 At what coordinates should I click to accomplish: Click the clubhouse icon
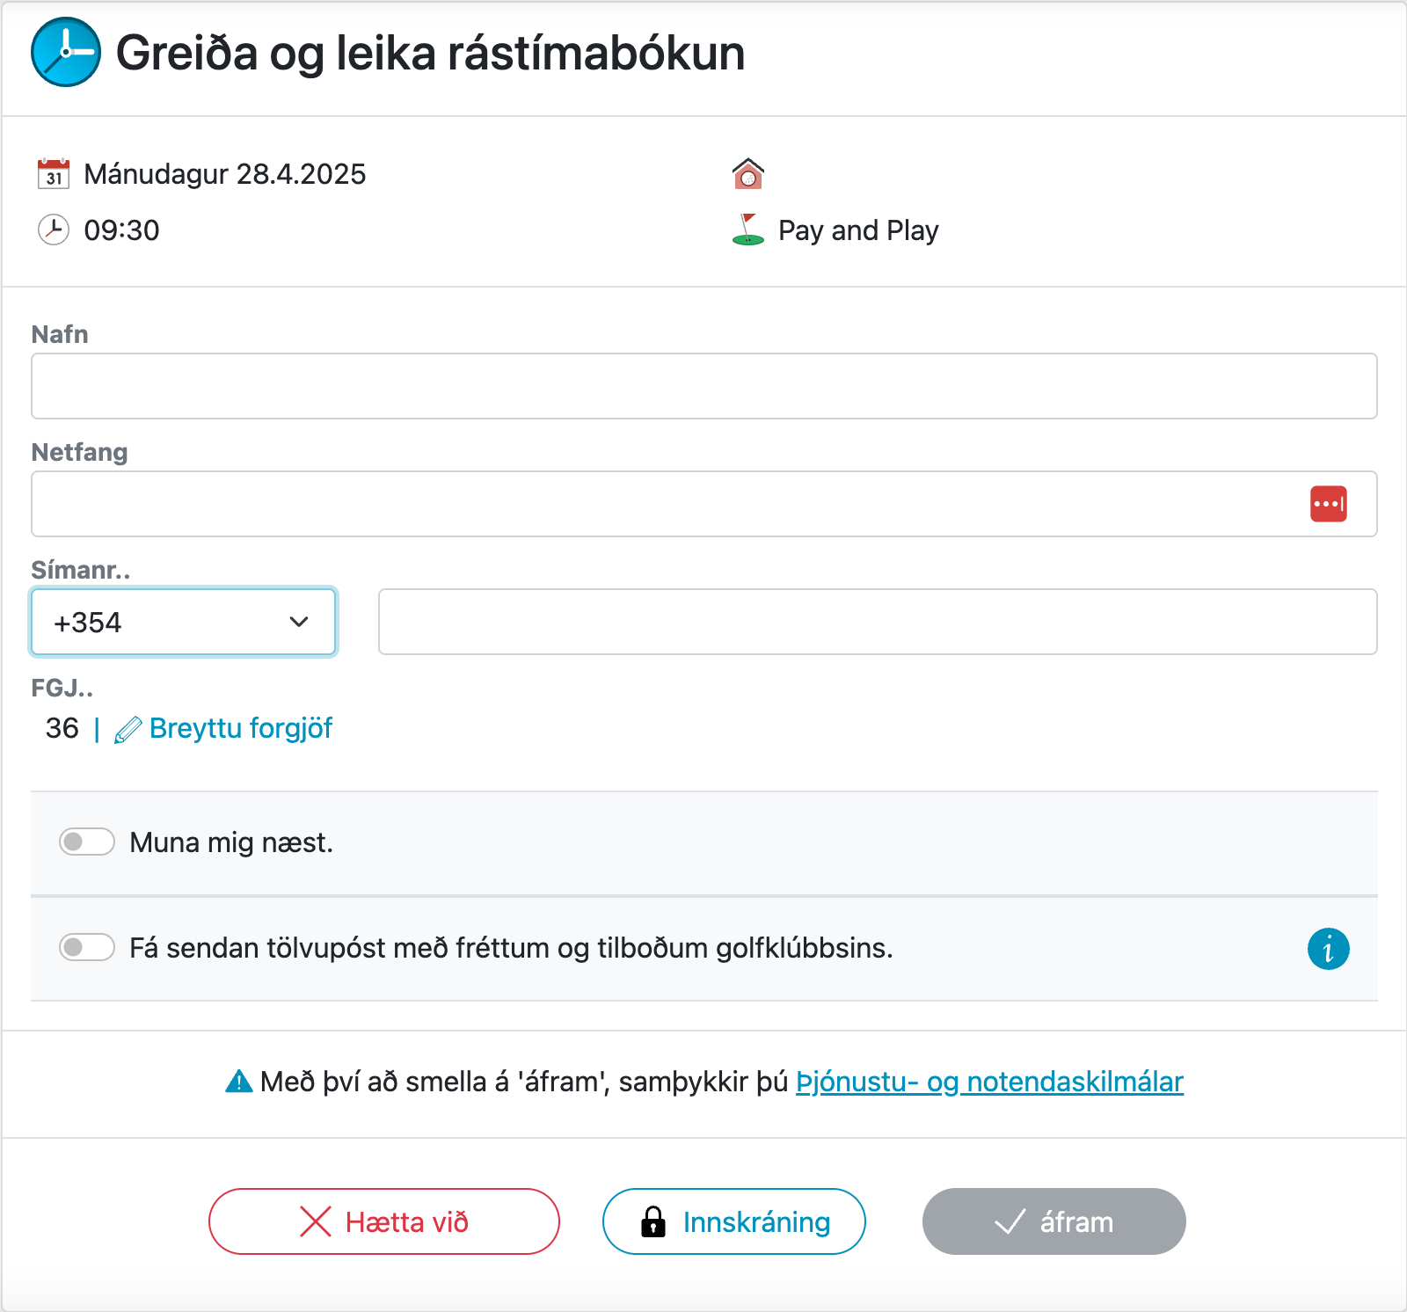(747, 174)
